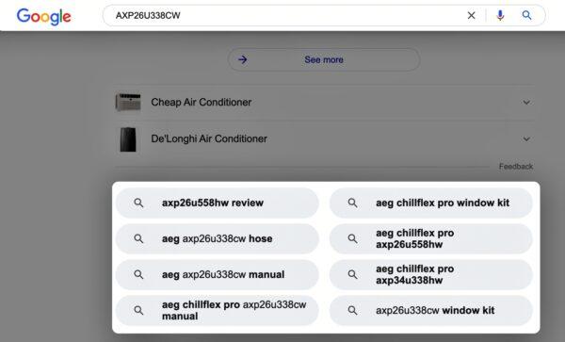Search for aeg axp26u338cw manual
This screenshot has height=342, width=565.
pyautogui.click(x=218, y=274)
